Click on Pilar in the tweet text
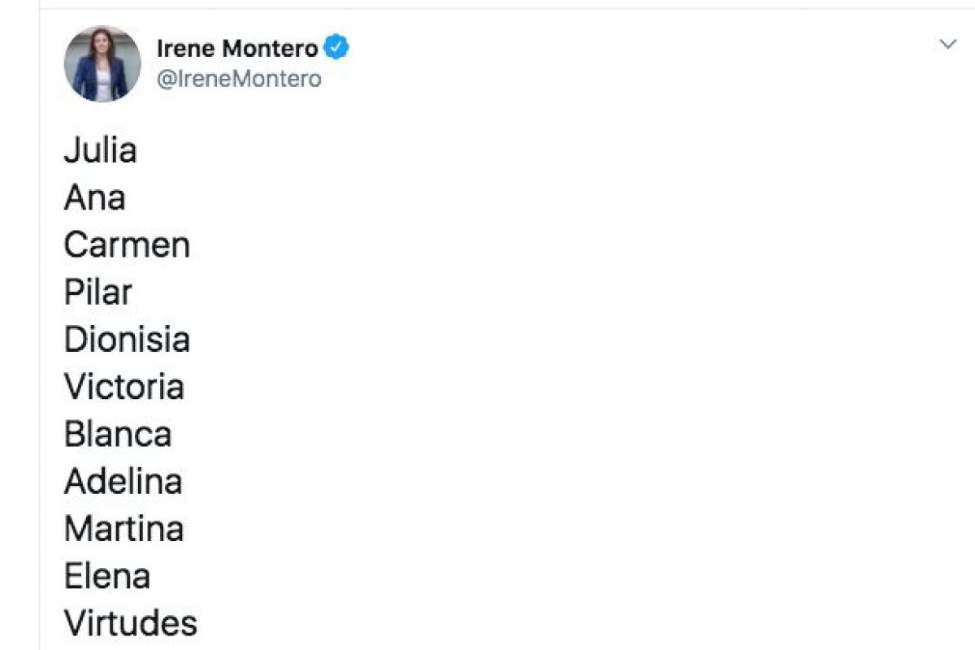 click(x=97, y=292)
